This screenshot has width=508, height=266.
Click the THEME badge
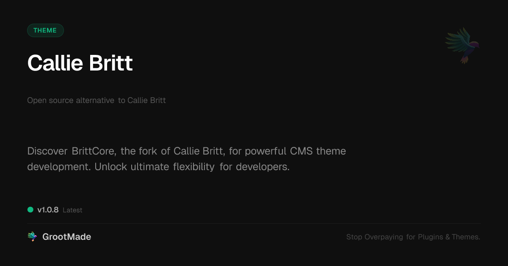[x=45, y=30]
